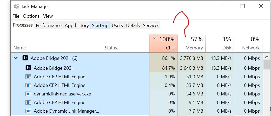Close the Task Manager window
Screen dimensions: 271x116
coord(261,6)
